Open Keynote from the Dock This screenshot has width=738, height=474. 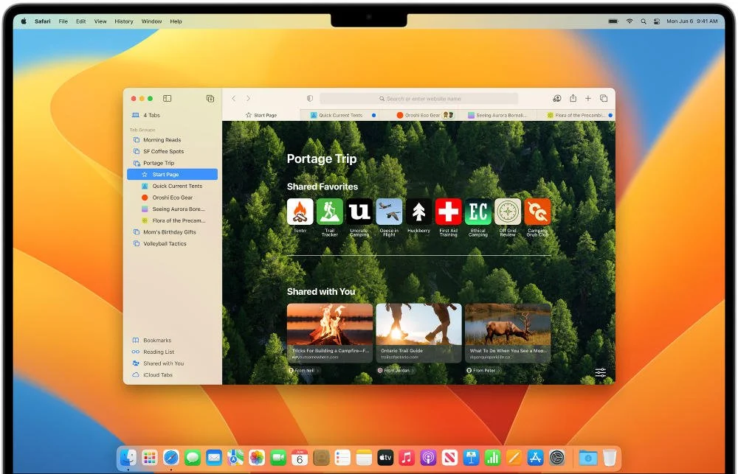(471, 457)
